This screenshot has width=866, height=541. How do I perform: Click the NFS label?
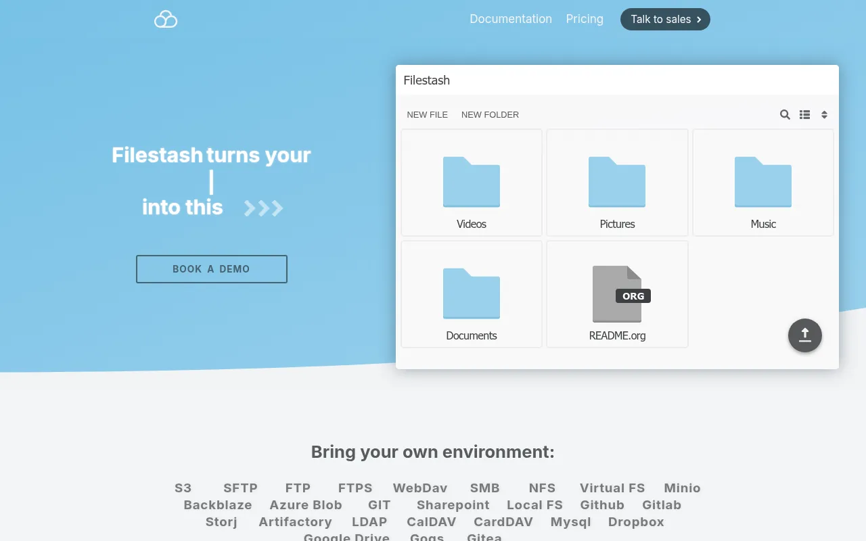point(542,488)
